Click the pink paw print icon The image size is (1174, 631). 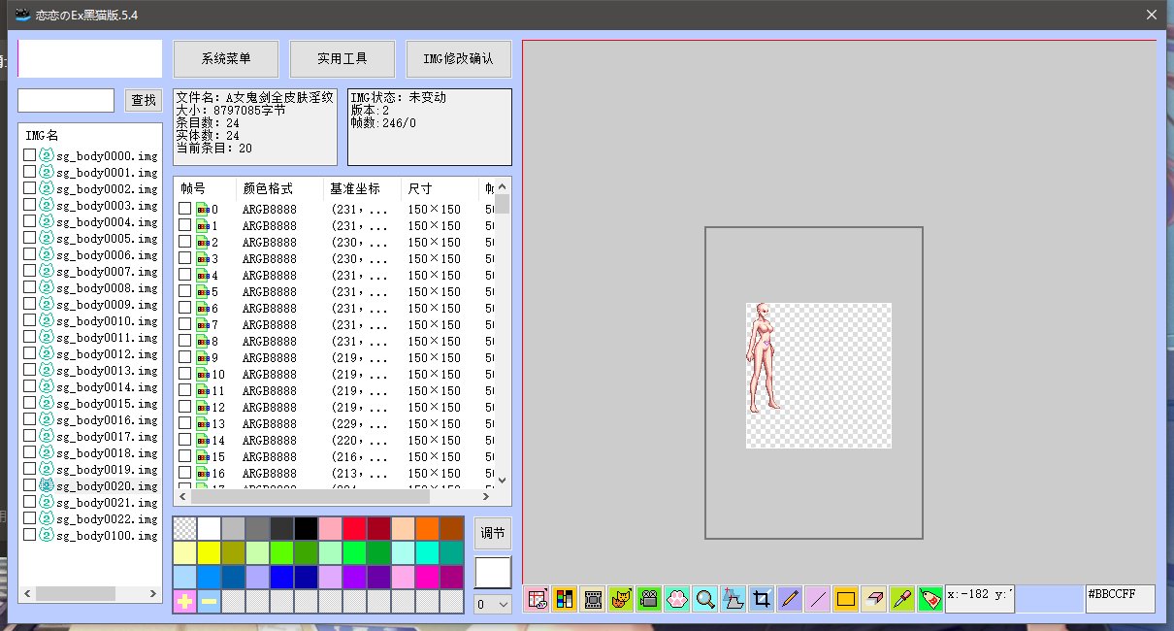677,599
